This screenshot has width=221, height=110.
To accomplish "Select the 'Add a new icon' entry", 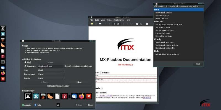I will click(x=162, y=18).
